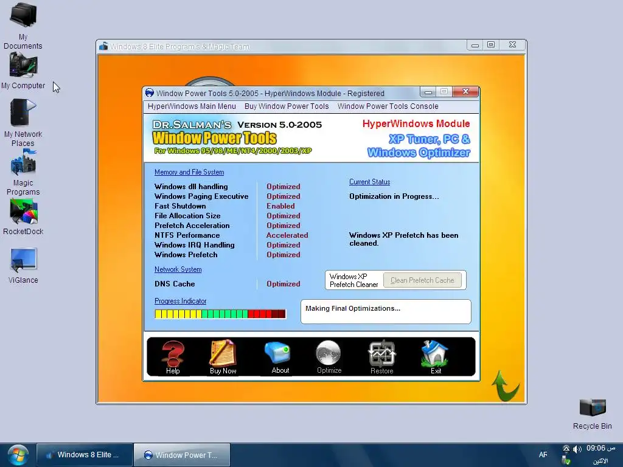
Task: Click Windows XP Prefetch has been cleaned message
Action: pyautogui.click(x=404, y=239)
